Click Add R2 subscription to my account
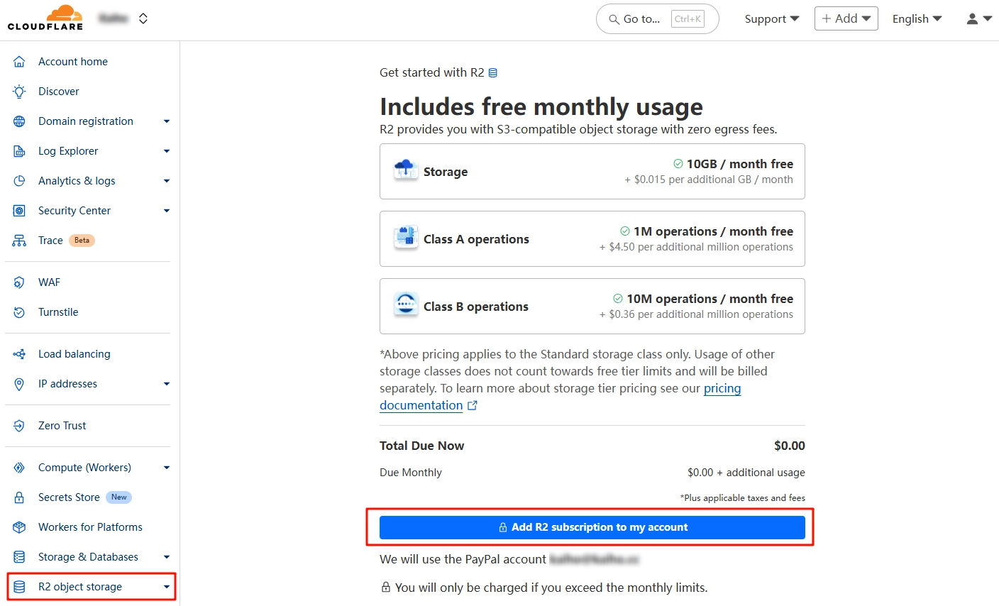The image size is (999, 606). [x=592, y=527]
